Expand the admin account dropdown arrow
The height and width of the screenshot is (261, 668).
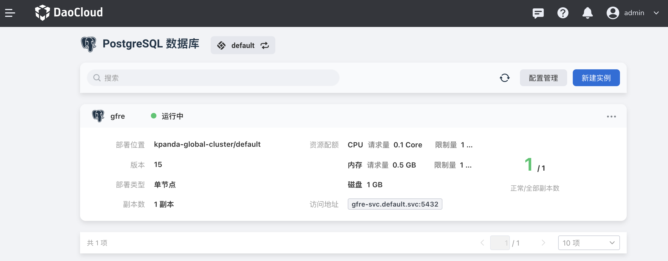(x=656, y=13)
